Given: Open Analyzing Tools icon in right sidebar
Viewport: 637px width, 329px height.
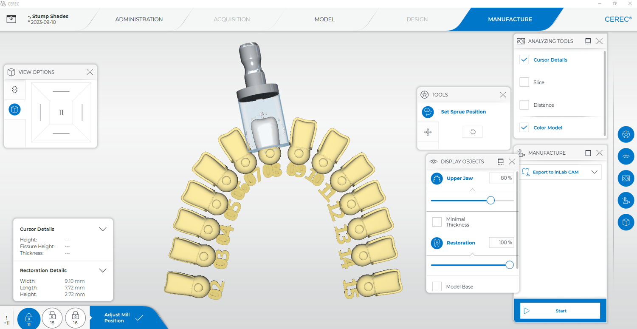Looking at the screenshot, I should [626, 179].
